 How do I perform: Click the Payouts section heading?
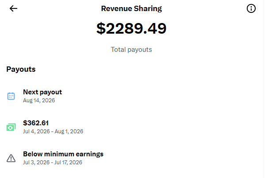pos(21,69)
